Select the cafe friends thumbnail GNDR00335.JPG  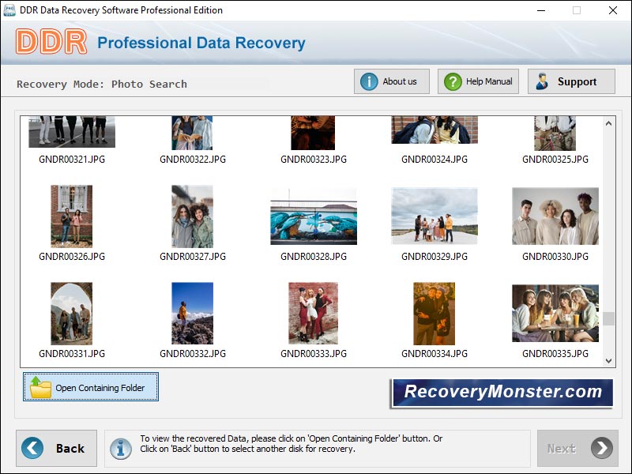tap(555, 313)
